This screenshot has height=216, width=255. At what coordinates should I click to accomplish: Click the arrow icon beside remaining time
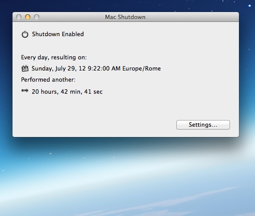[x=25, y=91]
